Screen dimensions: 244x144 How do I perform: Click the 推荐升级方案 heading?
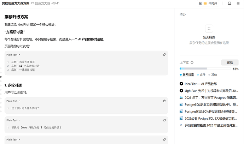click(x=16, y=17)
